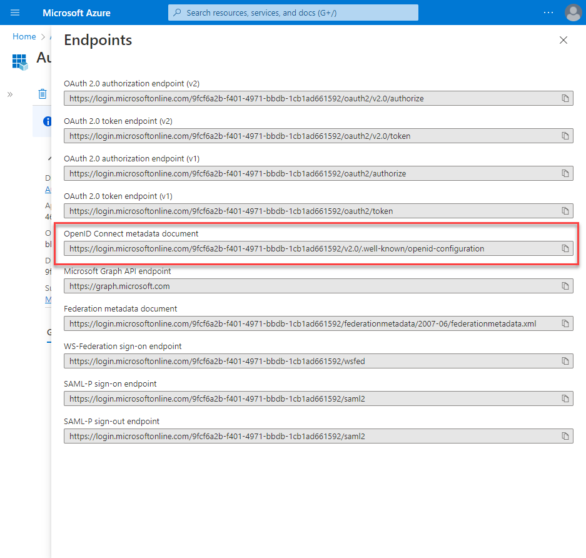The height and width of the screenshot is (558, 586).
Task: Click the OpenID Connect metadata document label
Action: (131, 233)
